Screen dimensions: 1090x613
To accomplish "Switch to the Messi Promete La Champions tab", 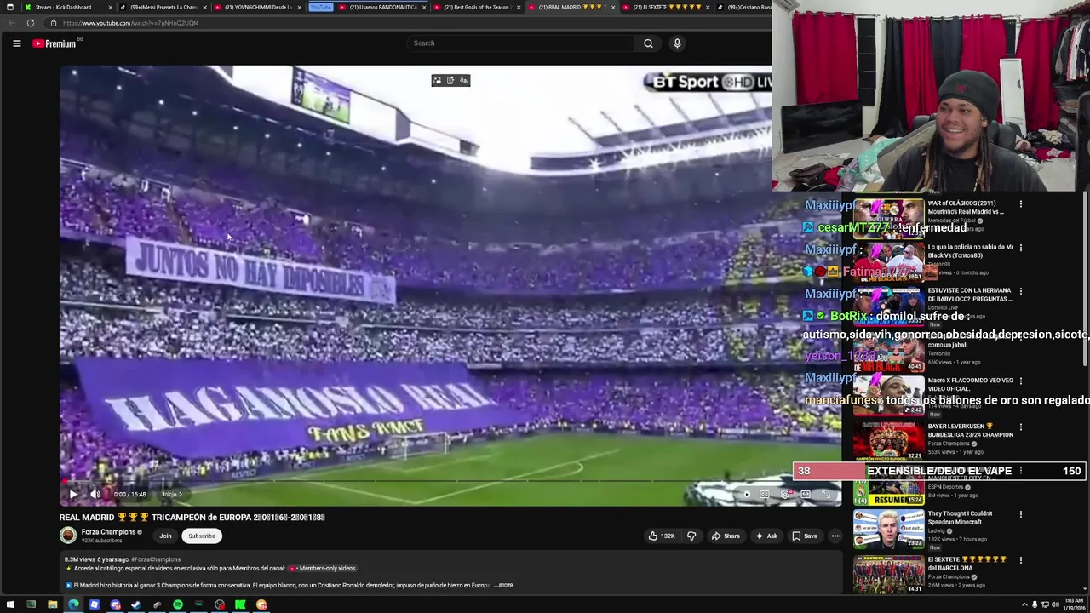I will tap(164, 7).
